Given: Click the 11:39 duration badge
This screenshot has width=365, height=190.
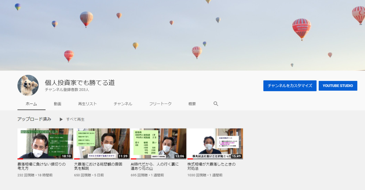Looking at the screenshot, I should click(x=123, y=156).
